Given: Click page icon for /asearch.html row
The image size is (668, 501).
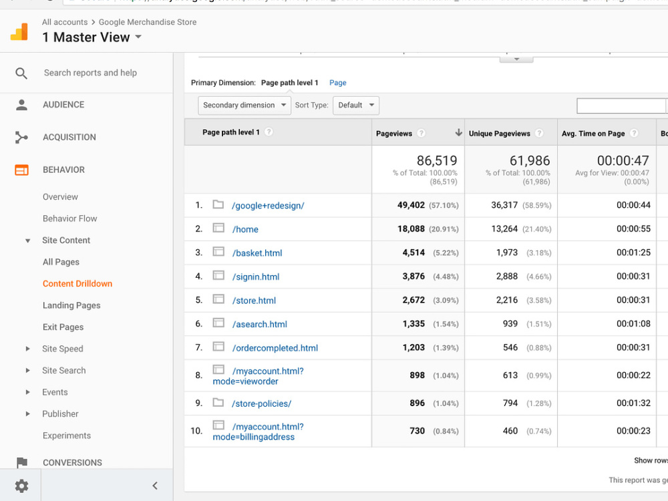Looking at the screenshot, I should [x=218, y=323].
